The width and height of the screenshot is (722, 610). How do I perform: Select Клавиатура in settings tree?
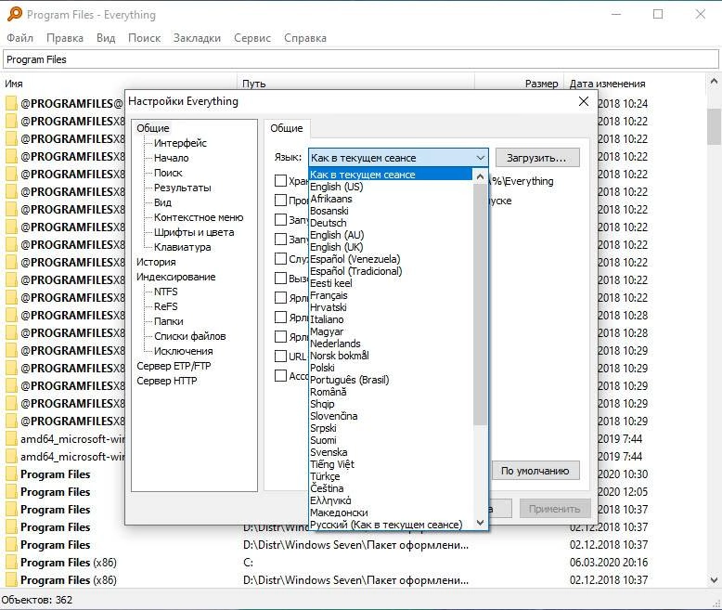click(x=182, y=247)
